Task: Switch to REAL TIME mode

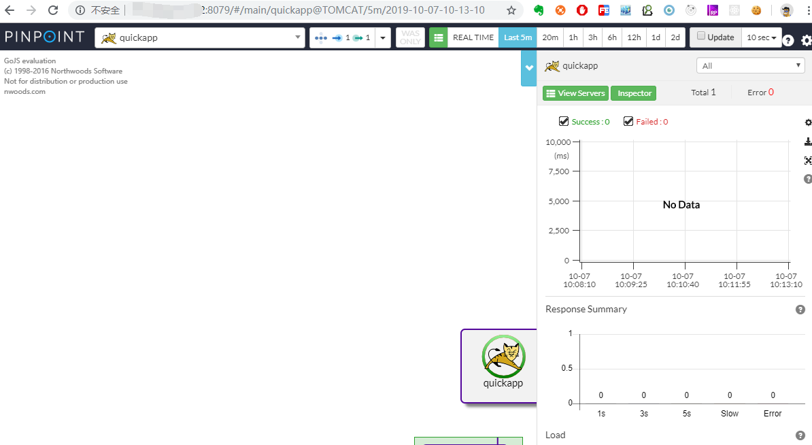Action: click(473, 37)
